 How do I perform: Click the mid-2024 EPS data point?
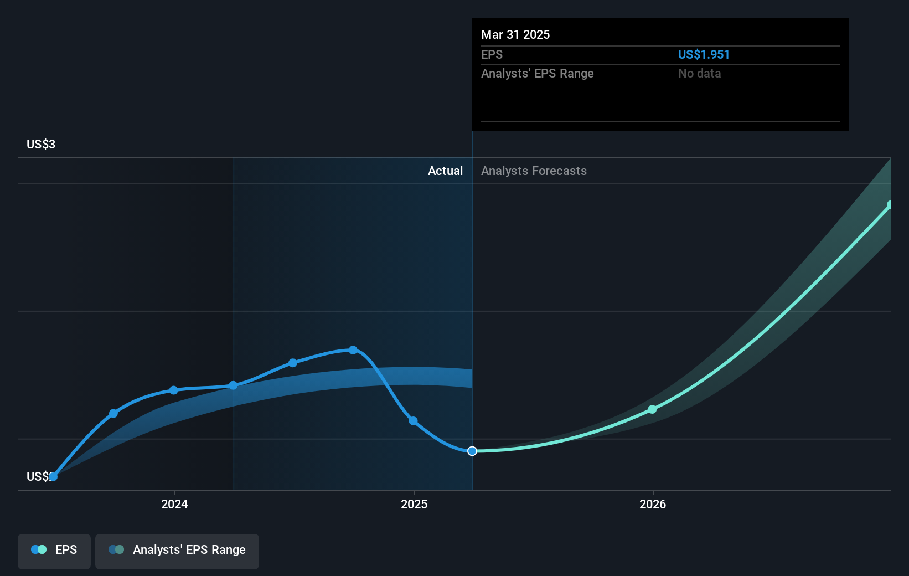pyautogui.click(x=293, y=363)
